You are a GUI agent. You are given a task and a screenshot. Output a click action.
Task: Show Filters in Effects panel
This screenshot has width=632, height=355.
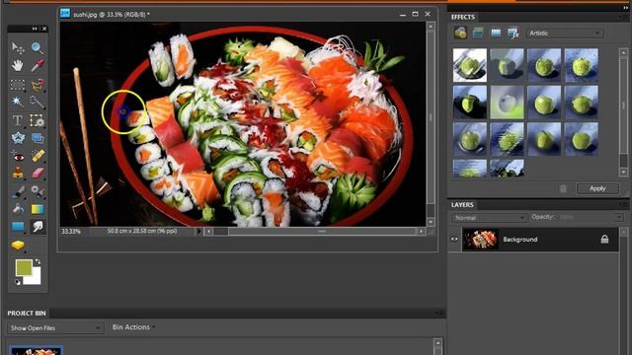pos(460,33)
